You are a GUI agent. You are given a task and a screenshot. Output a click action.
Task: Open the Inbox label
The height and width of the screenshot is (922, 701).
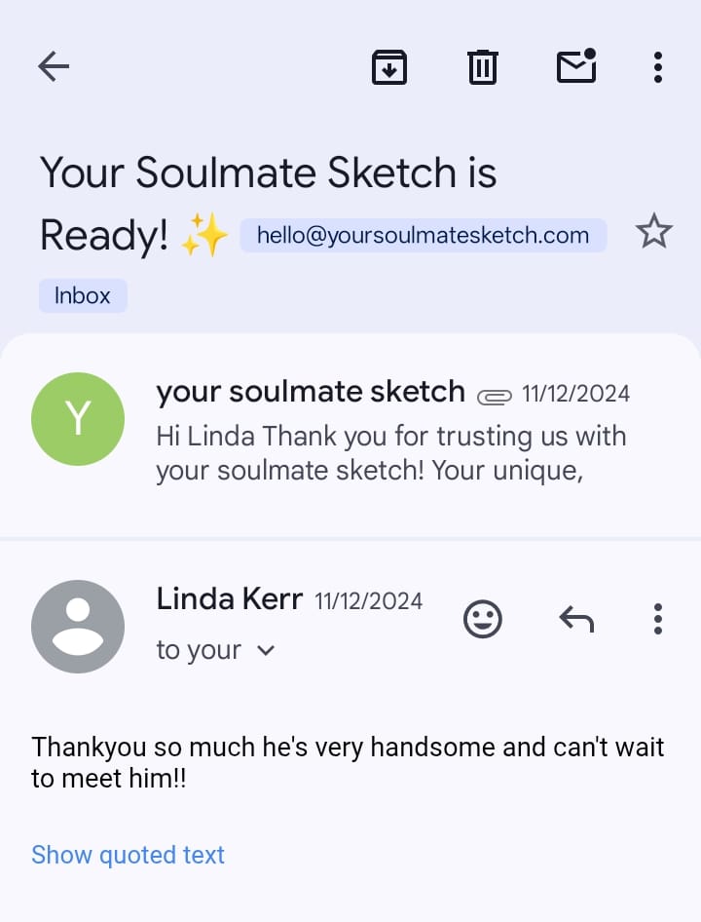tap(83, 295)
